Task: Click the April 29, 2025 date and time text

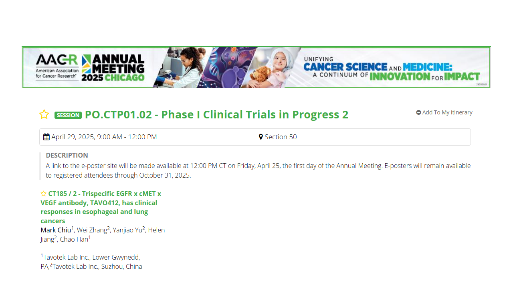Action: 104,137
